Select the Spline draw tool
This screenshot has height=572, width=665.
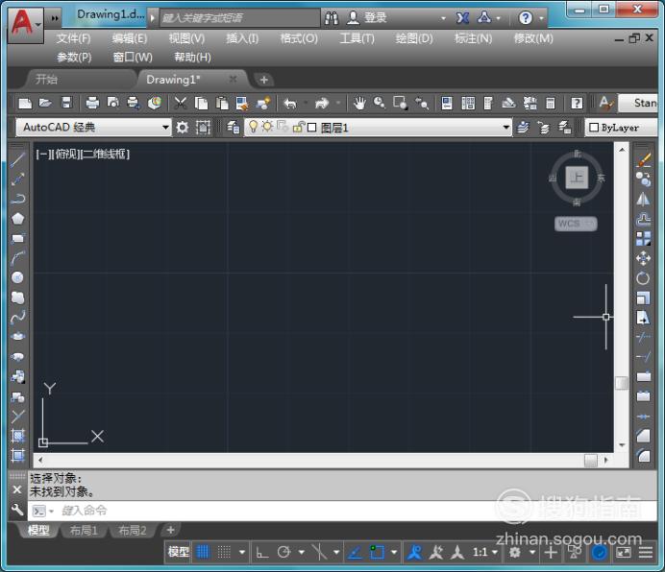17,317
